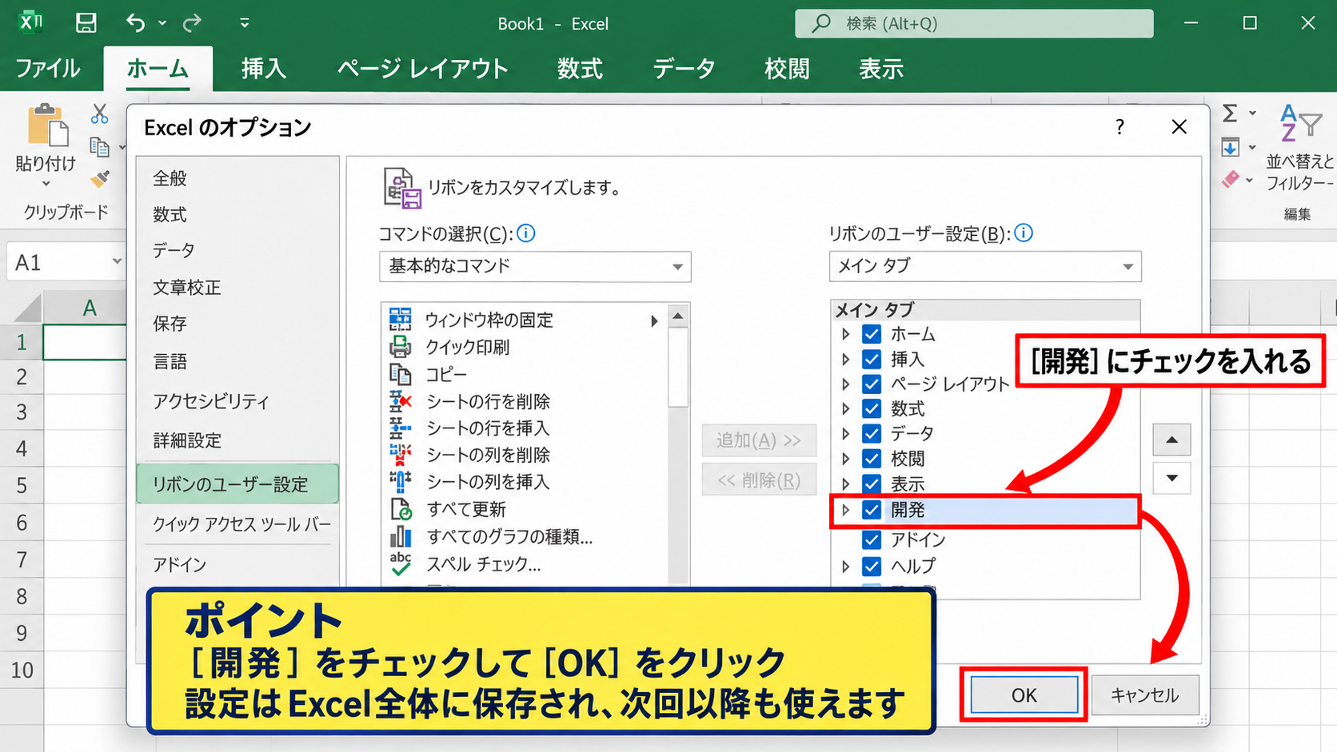Open the コマンドの選択 dropdown

pos(535,266)
